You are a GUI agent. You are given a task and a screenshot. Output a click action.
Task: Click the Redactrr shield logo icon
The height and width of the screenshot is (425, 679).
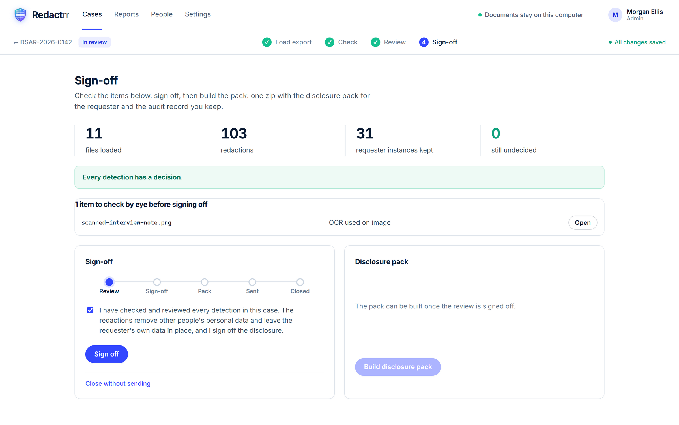pos(20,15)
